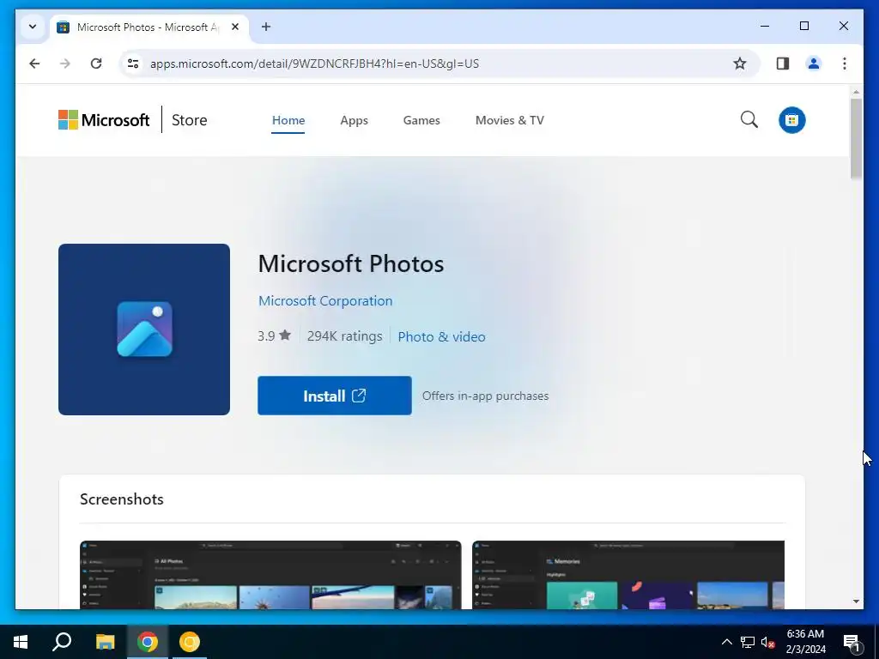Click the 294K ratings text
This screenshot has height=659, width=879.
(x=345, y=336)
